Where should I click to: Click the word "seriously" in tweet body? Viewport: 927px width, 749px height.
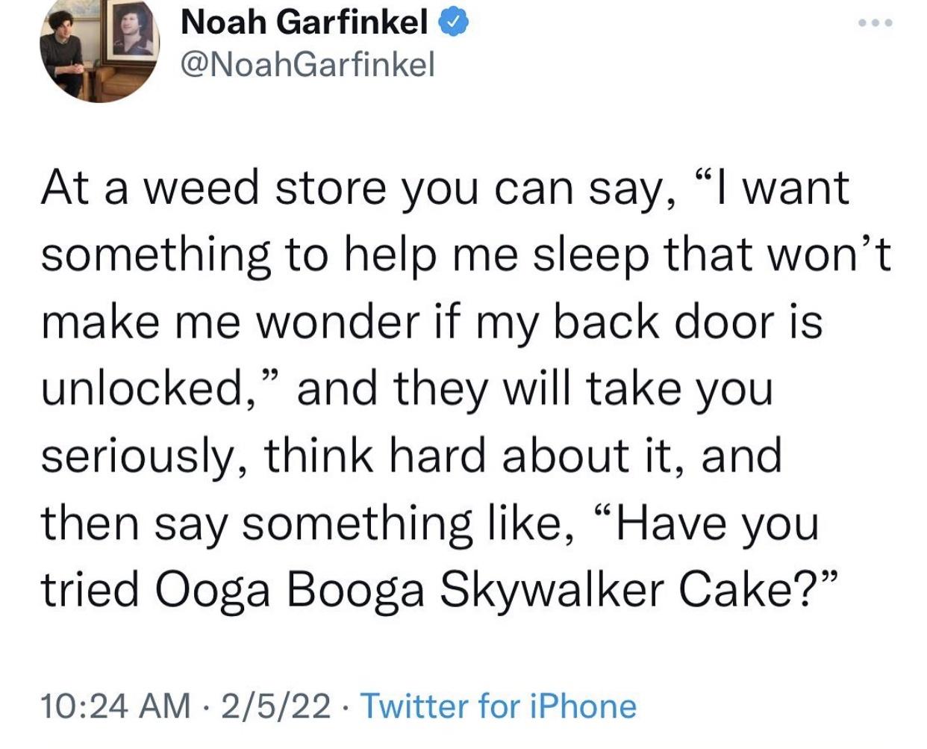142,456
